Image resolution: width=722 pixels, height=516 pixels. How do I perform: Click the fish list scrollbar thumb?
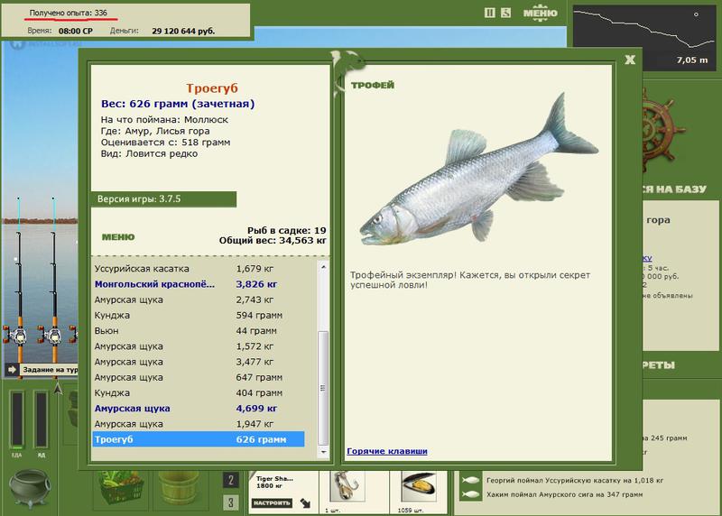pyautogui.click(x=323, y=388)
